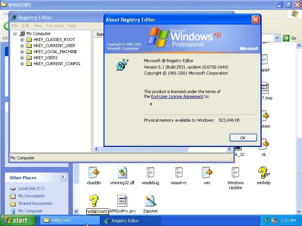Image resolution: width=302 pixels, height=226 pixels.
Task: Close the About Registry Editor dialog
Action: click(x=256, y=20)
